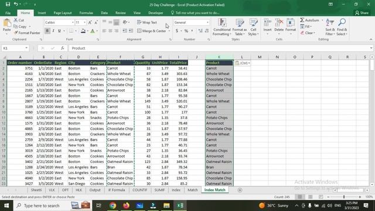Screen dimensions: 375x211
Task: Open the Match sheet tab
Action: 193,190
